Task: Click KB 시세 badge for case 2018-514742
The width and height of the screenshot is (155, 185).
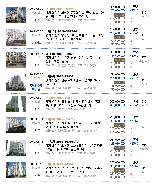Action: 119,125
